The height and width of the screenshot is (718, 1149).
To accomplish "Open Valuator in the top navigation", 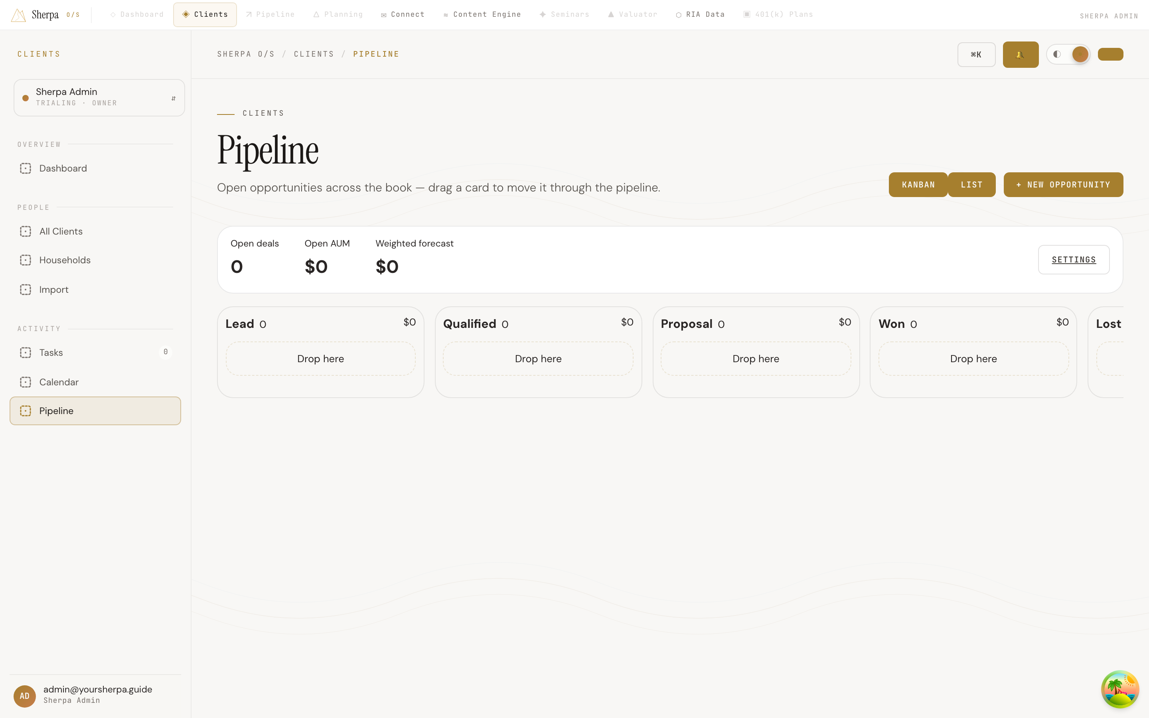I will pyautogui.click(x=632, y=14).
